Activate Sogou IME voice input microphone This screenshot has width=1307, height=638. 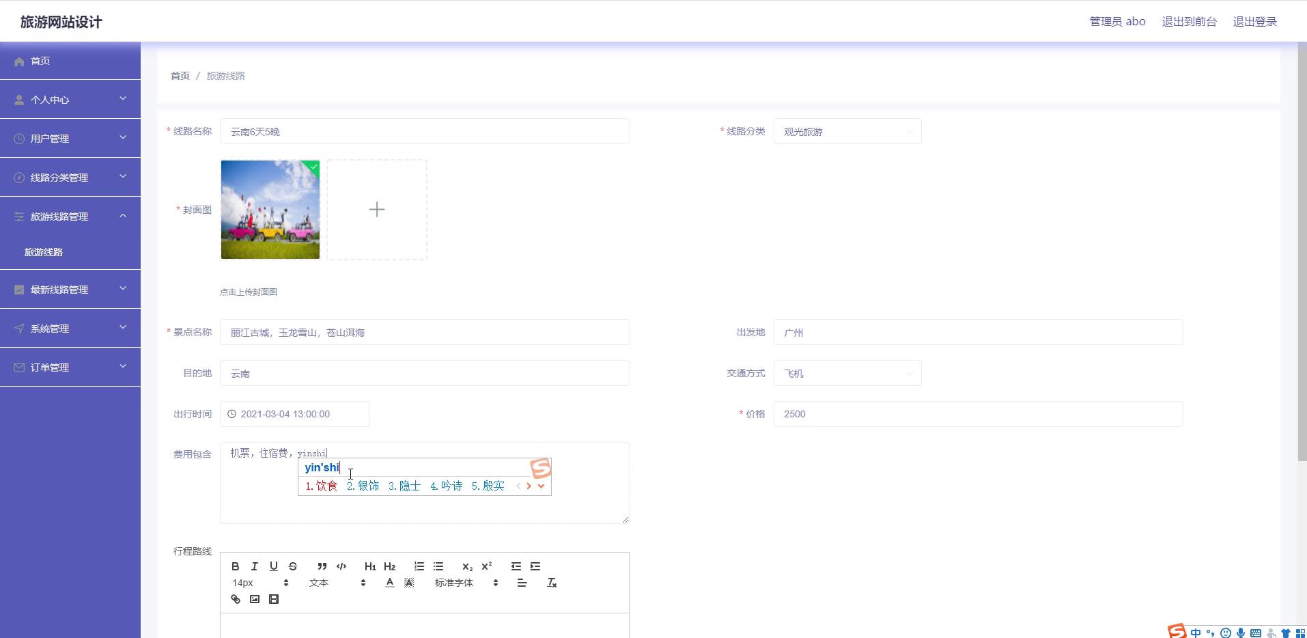pos(1241,633)
